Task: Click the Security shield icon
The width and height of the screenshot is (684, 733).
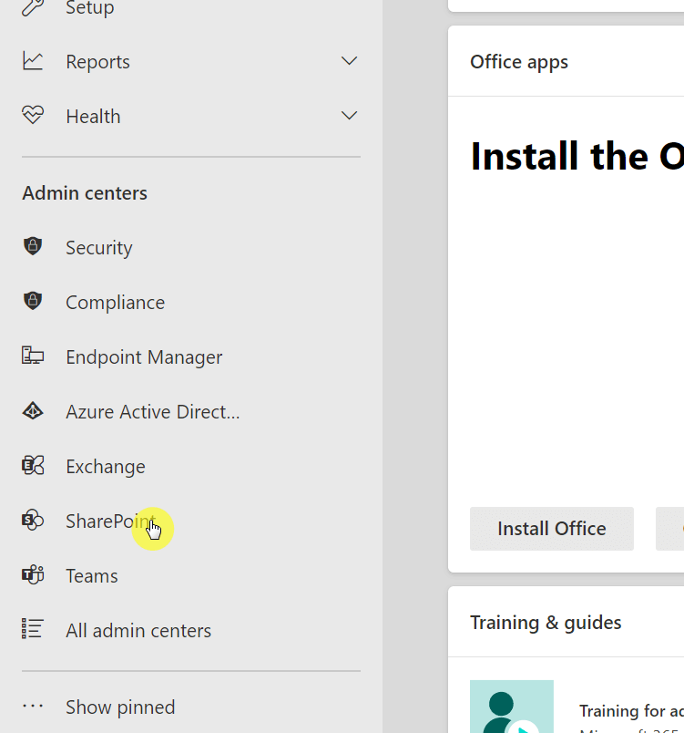Action: point(33,246)
